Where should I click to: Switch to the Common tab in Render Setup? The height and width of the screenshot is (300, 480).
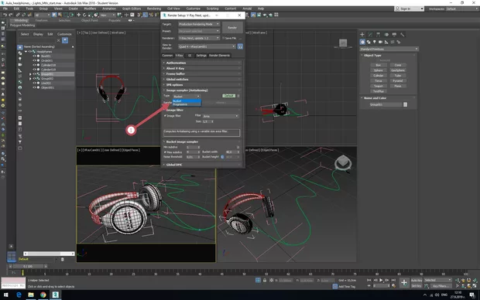coord(167,56)
